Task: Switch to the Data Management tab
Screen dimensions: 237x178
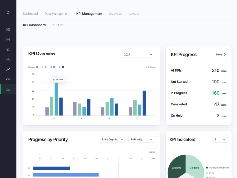Action: 57,14
